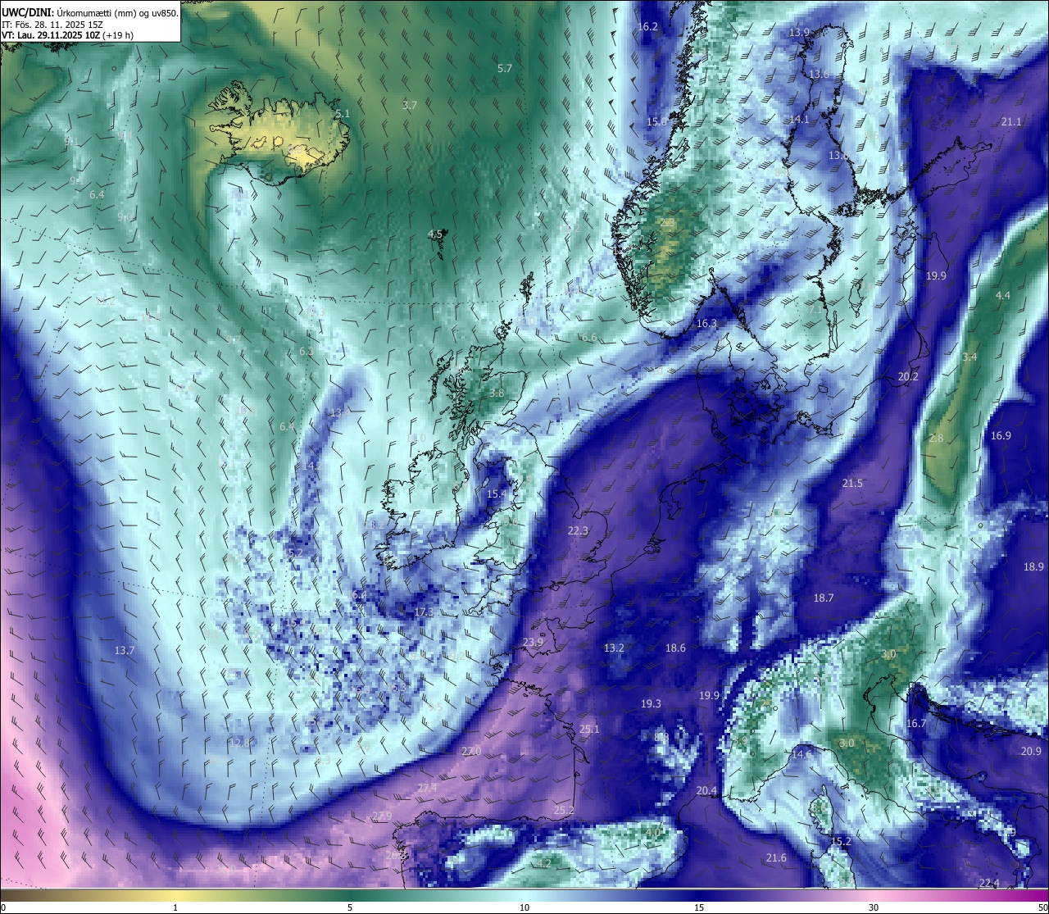This screenshot has height=914, width=1049.
Task: Click the map value "22.3" over England
Action: click(578, 531)
